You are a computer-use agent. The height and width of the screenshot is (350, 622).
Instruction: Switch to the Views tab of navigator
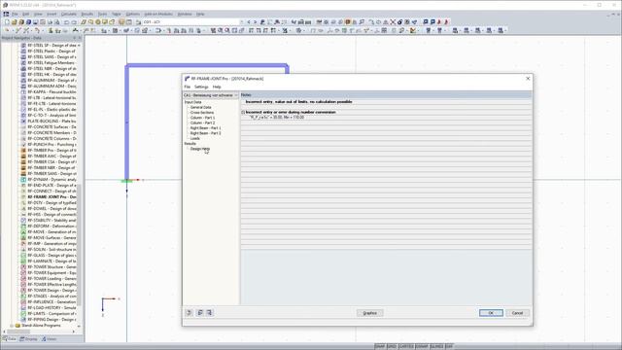[50, 339]
